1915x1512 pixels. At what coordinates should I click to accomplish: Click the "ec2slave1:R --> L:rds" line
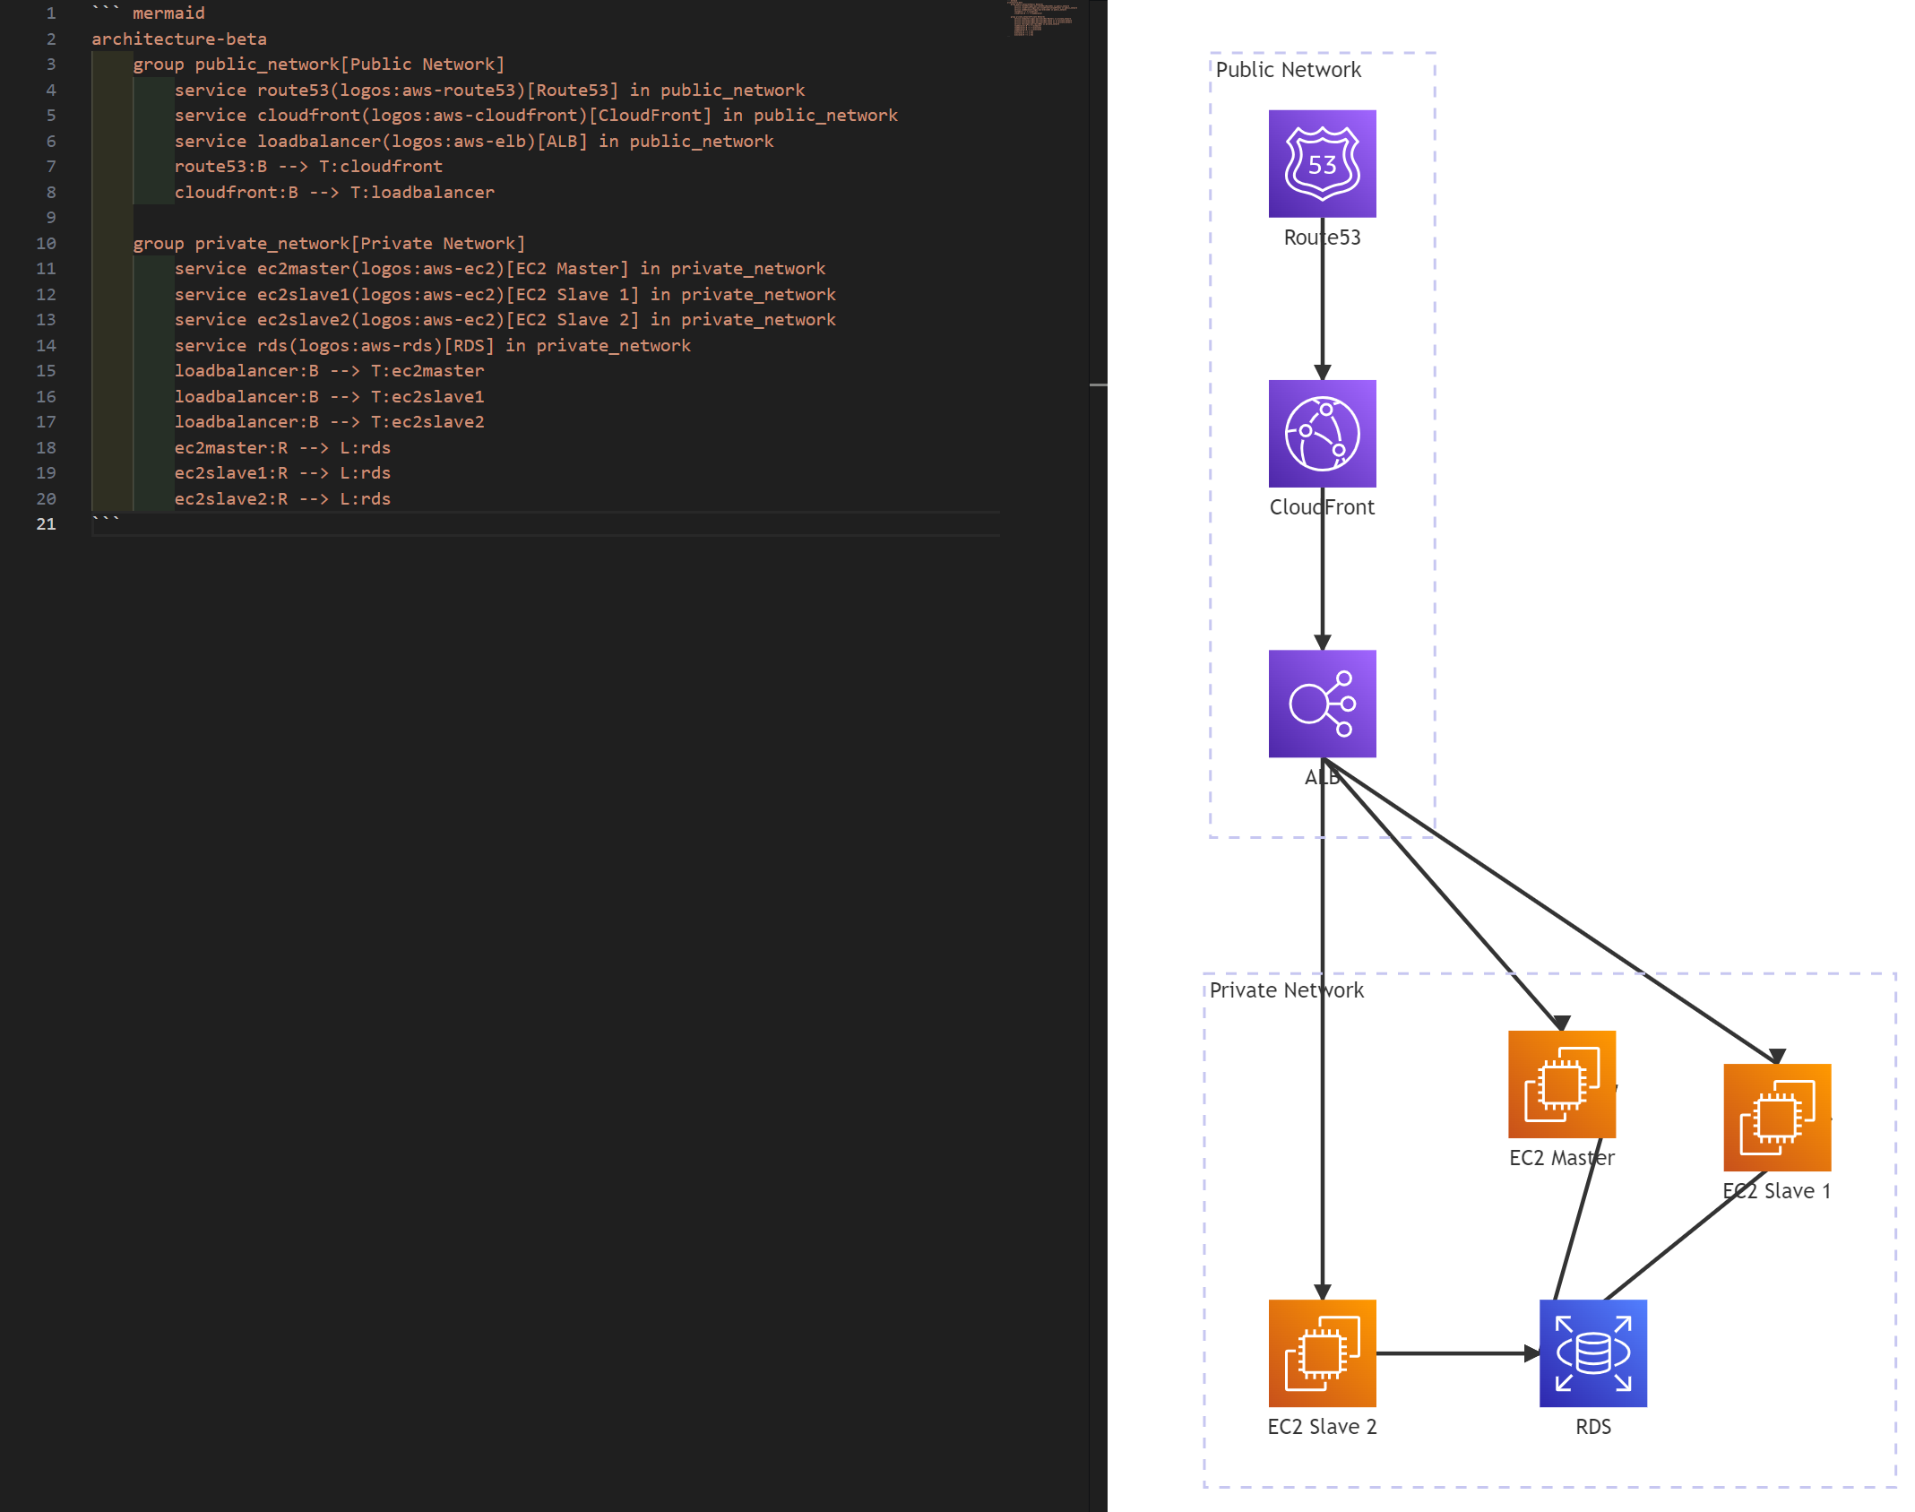pyautogui.click(x=282, y=473)
